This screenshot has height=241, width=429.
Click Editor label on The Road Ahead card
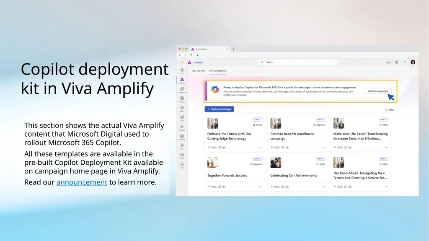point(384,164)
